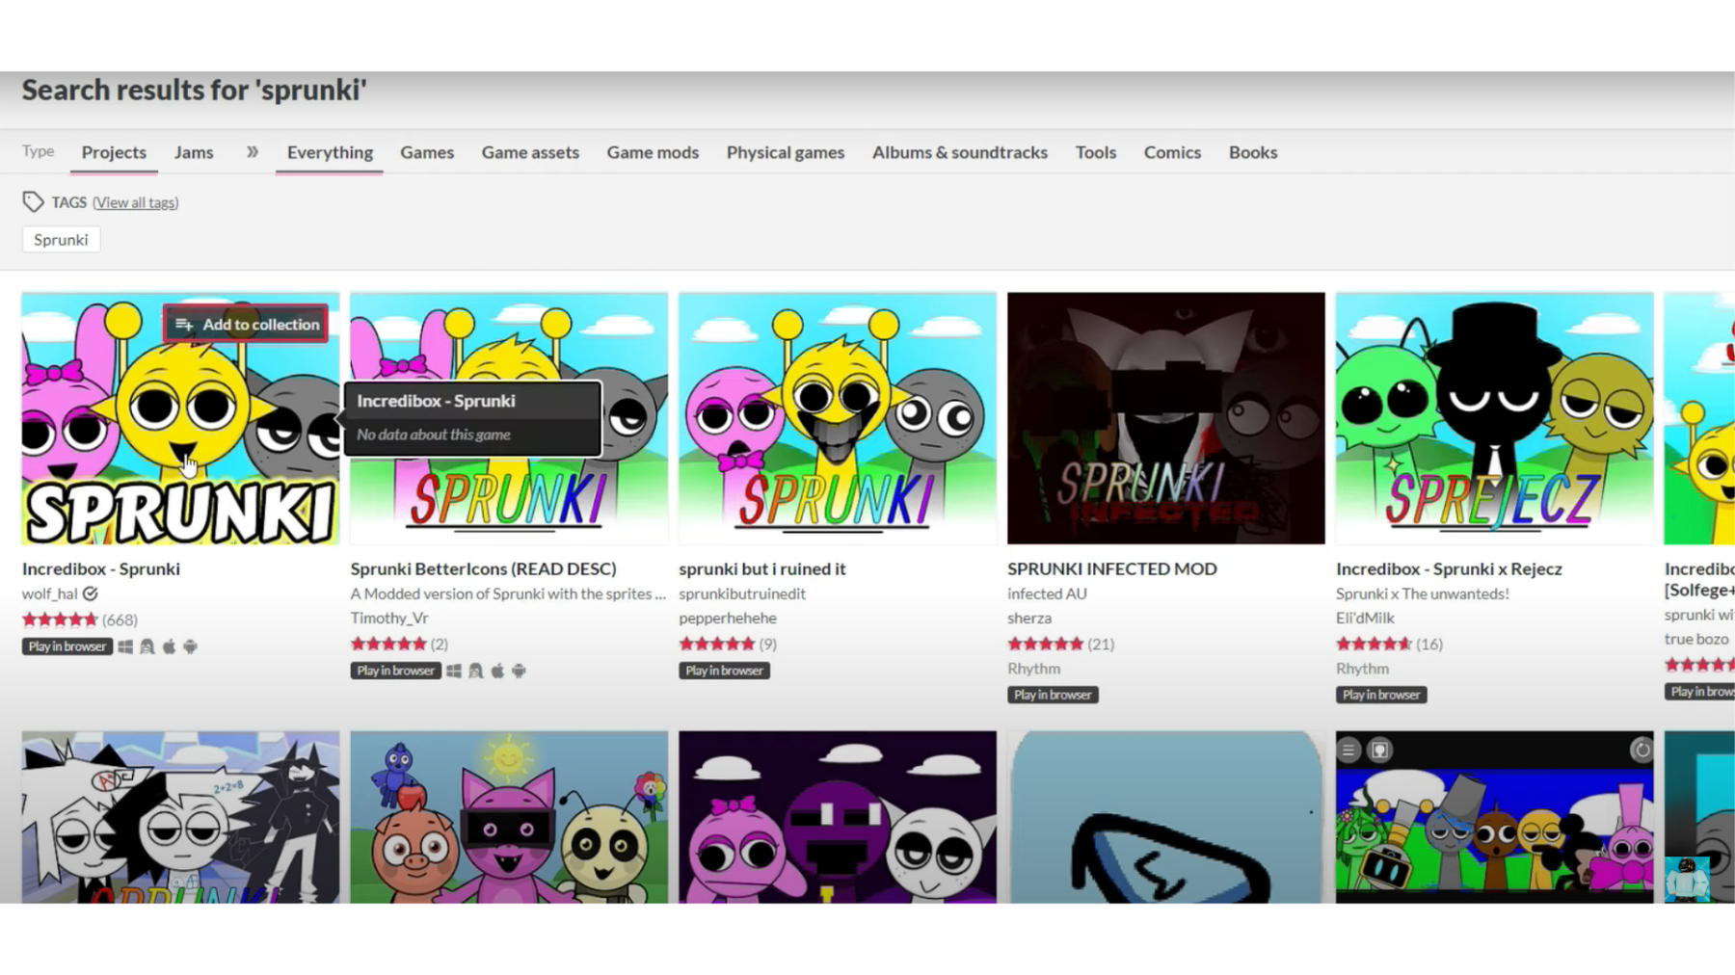
Task: Click the Sprunki tag chip
Action: pyautogui.click(x=61, y=239)
